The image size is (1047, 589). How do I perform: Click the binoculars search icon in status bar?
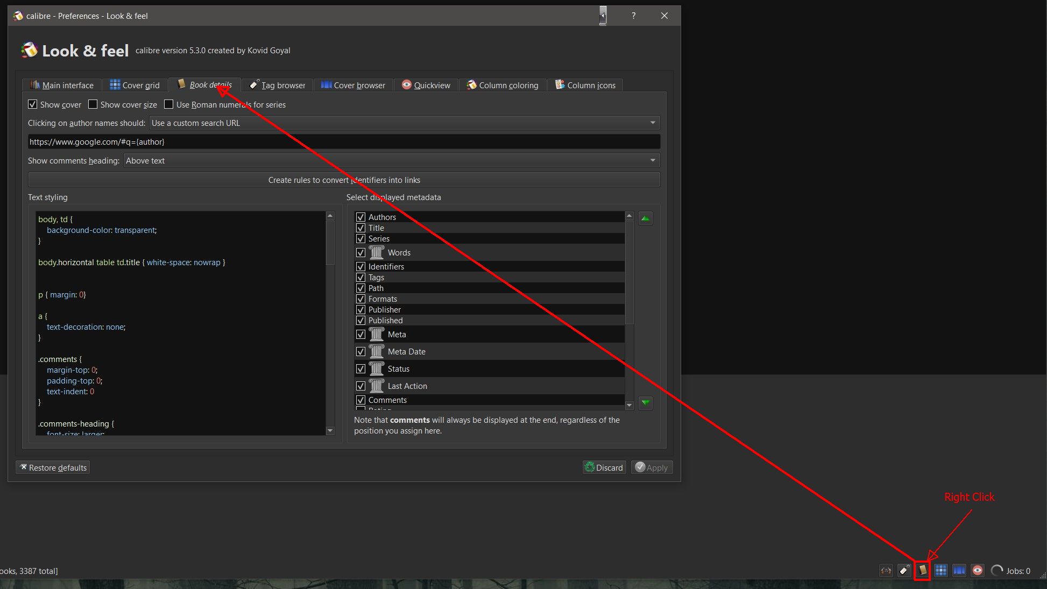[x=886, y=571]
